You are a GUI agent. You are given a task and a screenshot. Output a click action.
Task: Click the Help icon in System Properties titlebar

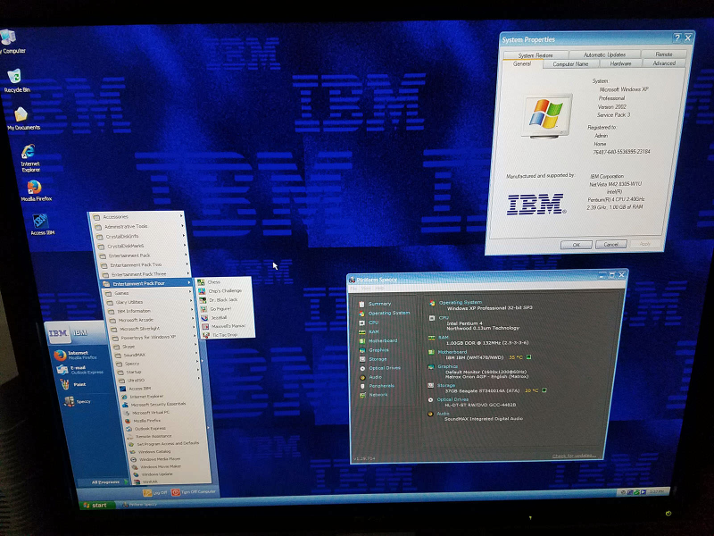[x=677, y=38]
